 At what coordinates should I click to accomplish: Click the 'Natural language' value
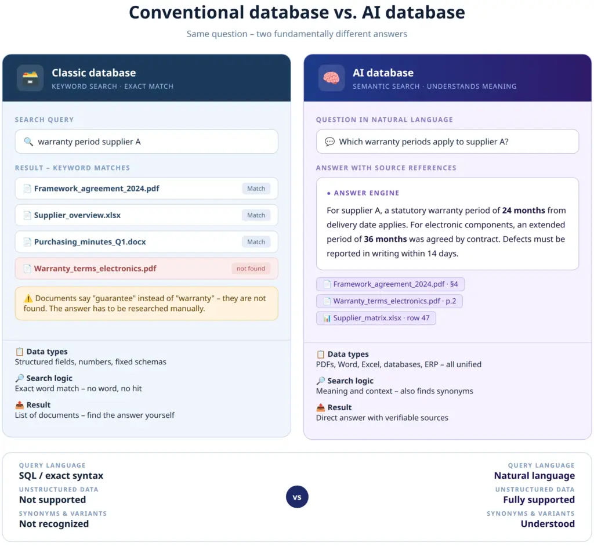(534, 476)
